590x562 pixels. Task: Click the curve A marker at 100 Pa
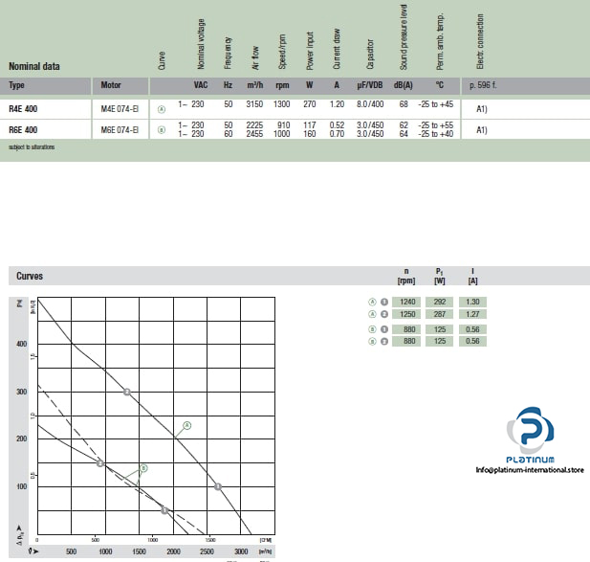pyautogui.click(x=218, y=486)
